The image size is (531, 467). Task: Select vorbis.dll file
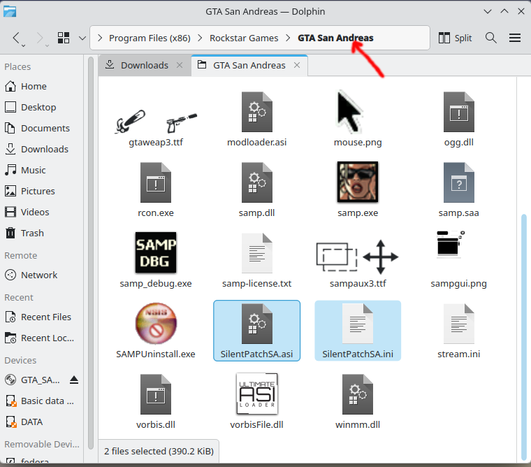(x=156, y=401)
